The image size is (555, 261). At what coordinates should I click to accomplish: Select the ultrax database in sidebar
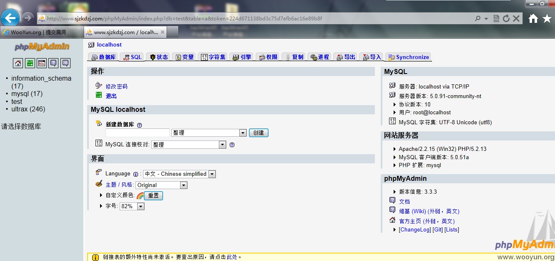click(x=28, y=109)
